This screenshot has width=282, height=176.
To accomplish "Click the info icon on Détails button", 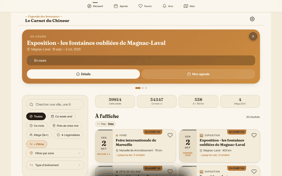I will coord(78,74).
